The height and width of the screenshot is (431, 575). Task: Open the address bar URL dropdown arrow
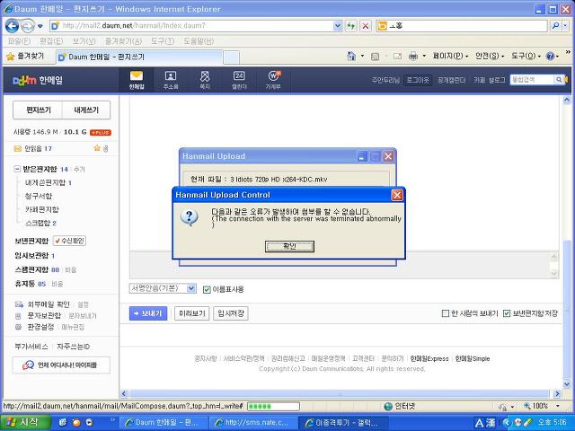(x=338, y=26)
